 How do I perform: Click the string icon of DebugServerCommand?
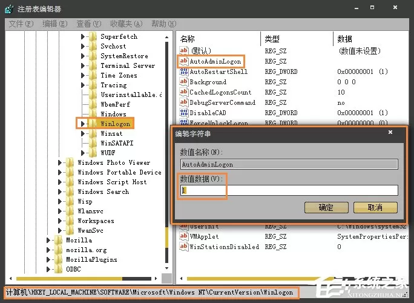pyautogui.click(x=184, y=102)
